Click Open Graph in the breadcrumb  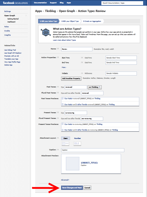67,11
